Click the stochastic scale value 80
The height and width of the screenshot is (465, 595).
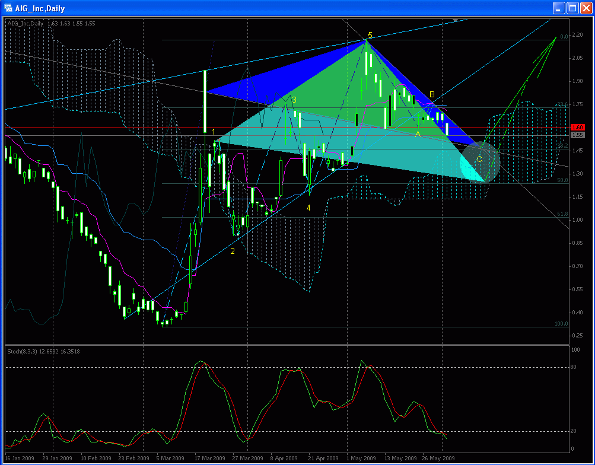pos(574,367)
